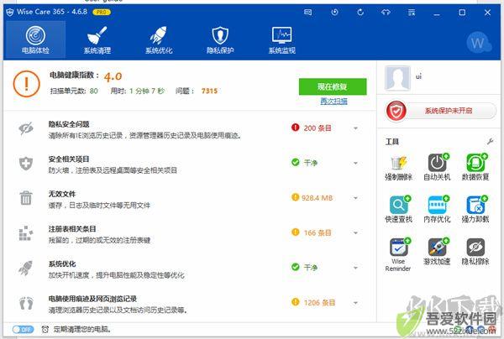The image size is (504, 339).
Task: Click the footprints icon of 电脑使用痕迹
Action: click(26, 303)
